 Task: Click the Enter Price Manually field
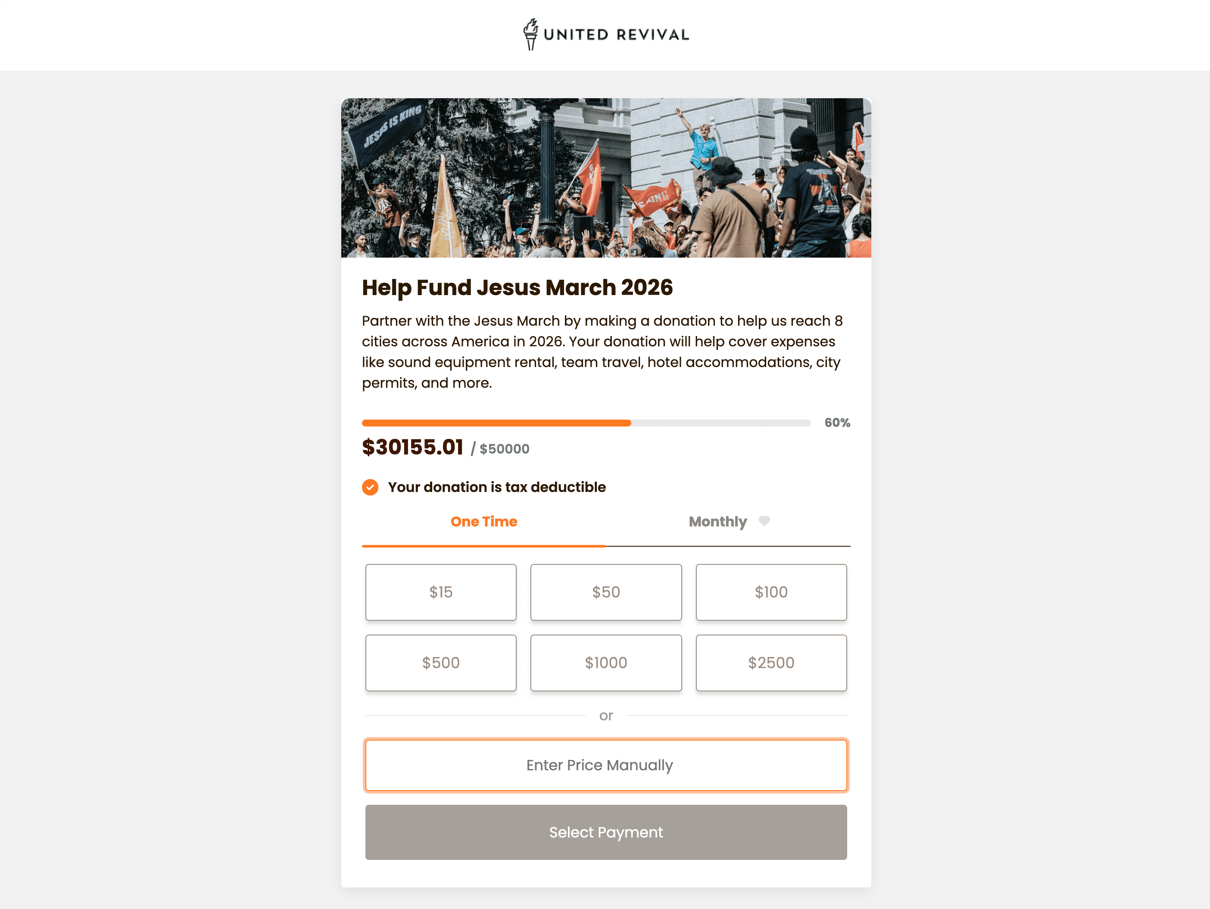[x=605, y=765]
